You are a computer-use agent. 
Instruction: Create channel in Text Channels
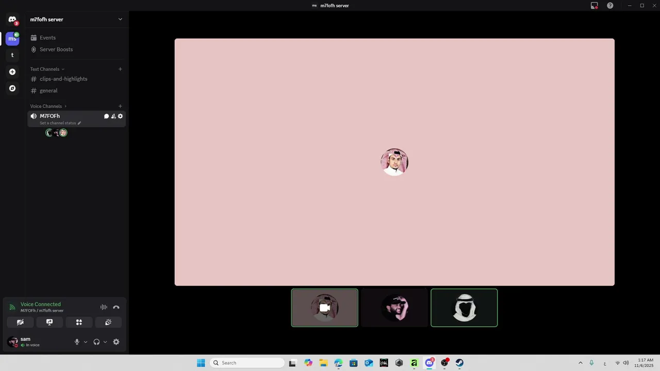click(120, 69)
